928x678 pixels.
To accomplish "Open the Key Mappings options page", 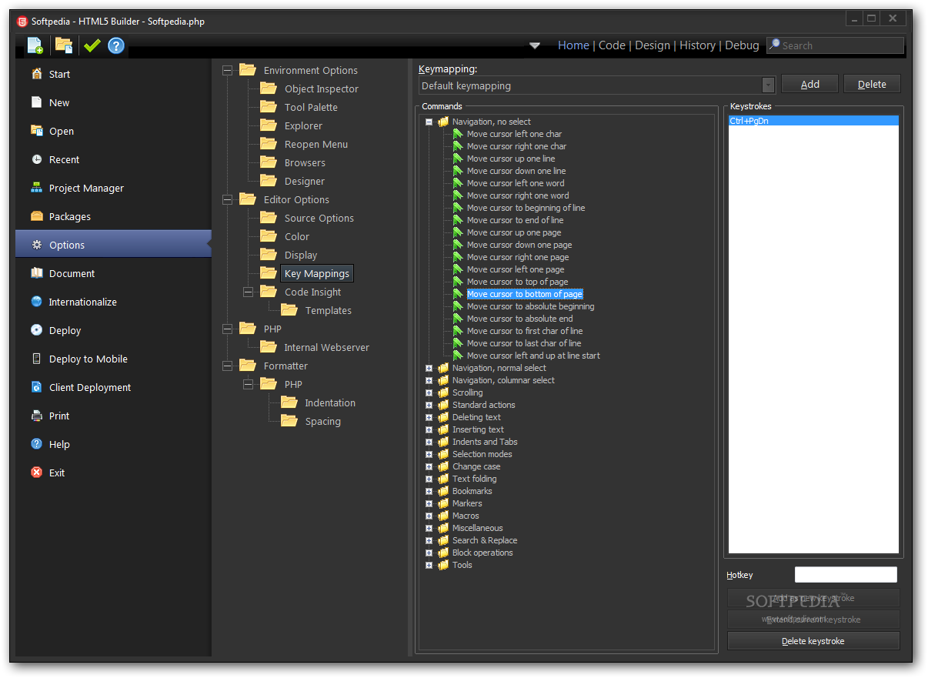I will [317, 273].
